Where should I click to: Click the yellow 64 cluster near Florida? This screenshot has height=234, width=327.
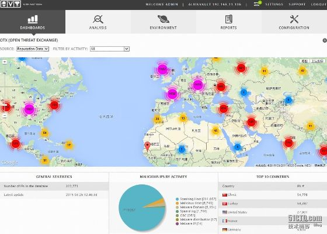44,133
